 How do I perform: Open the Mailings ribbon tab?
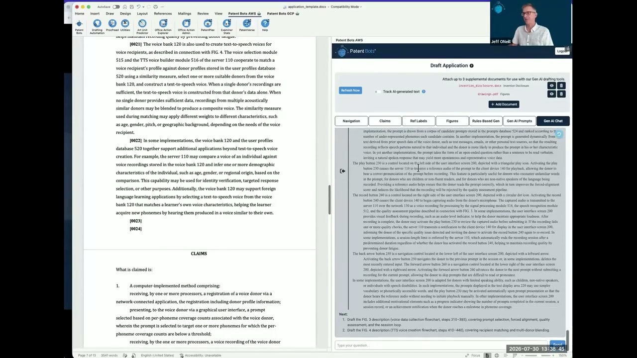click(x=184, y=13)
